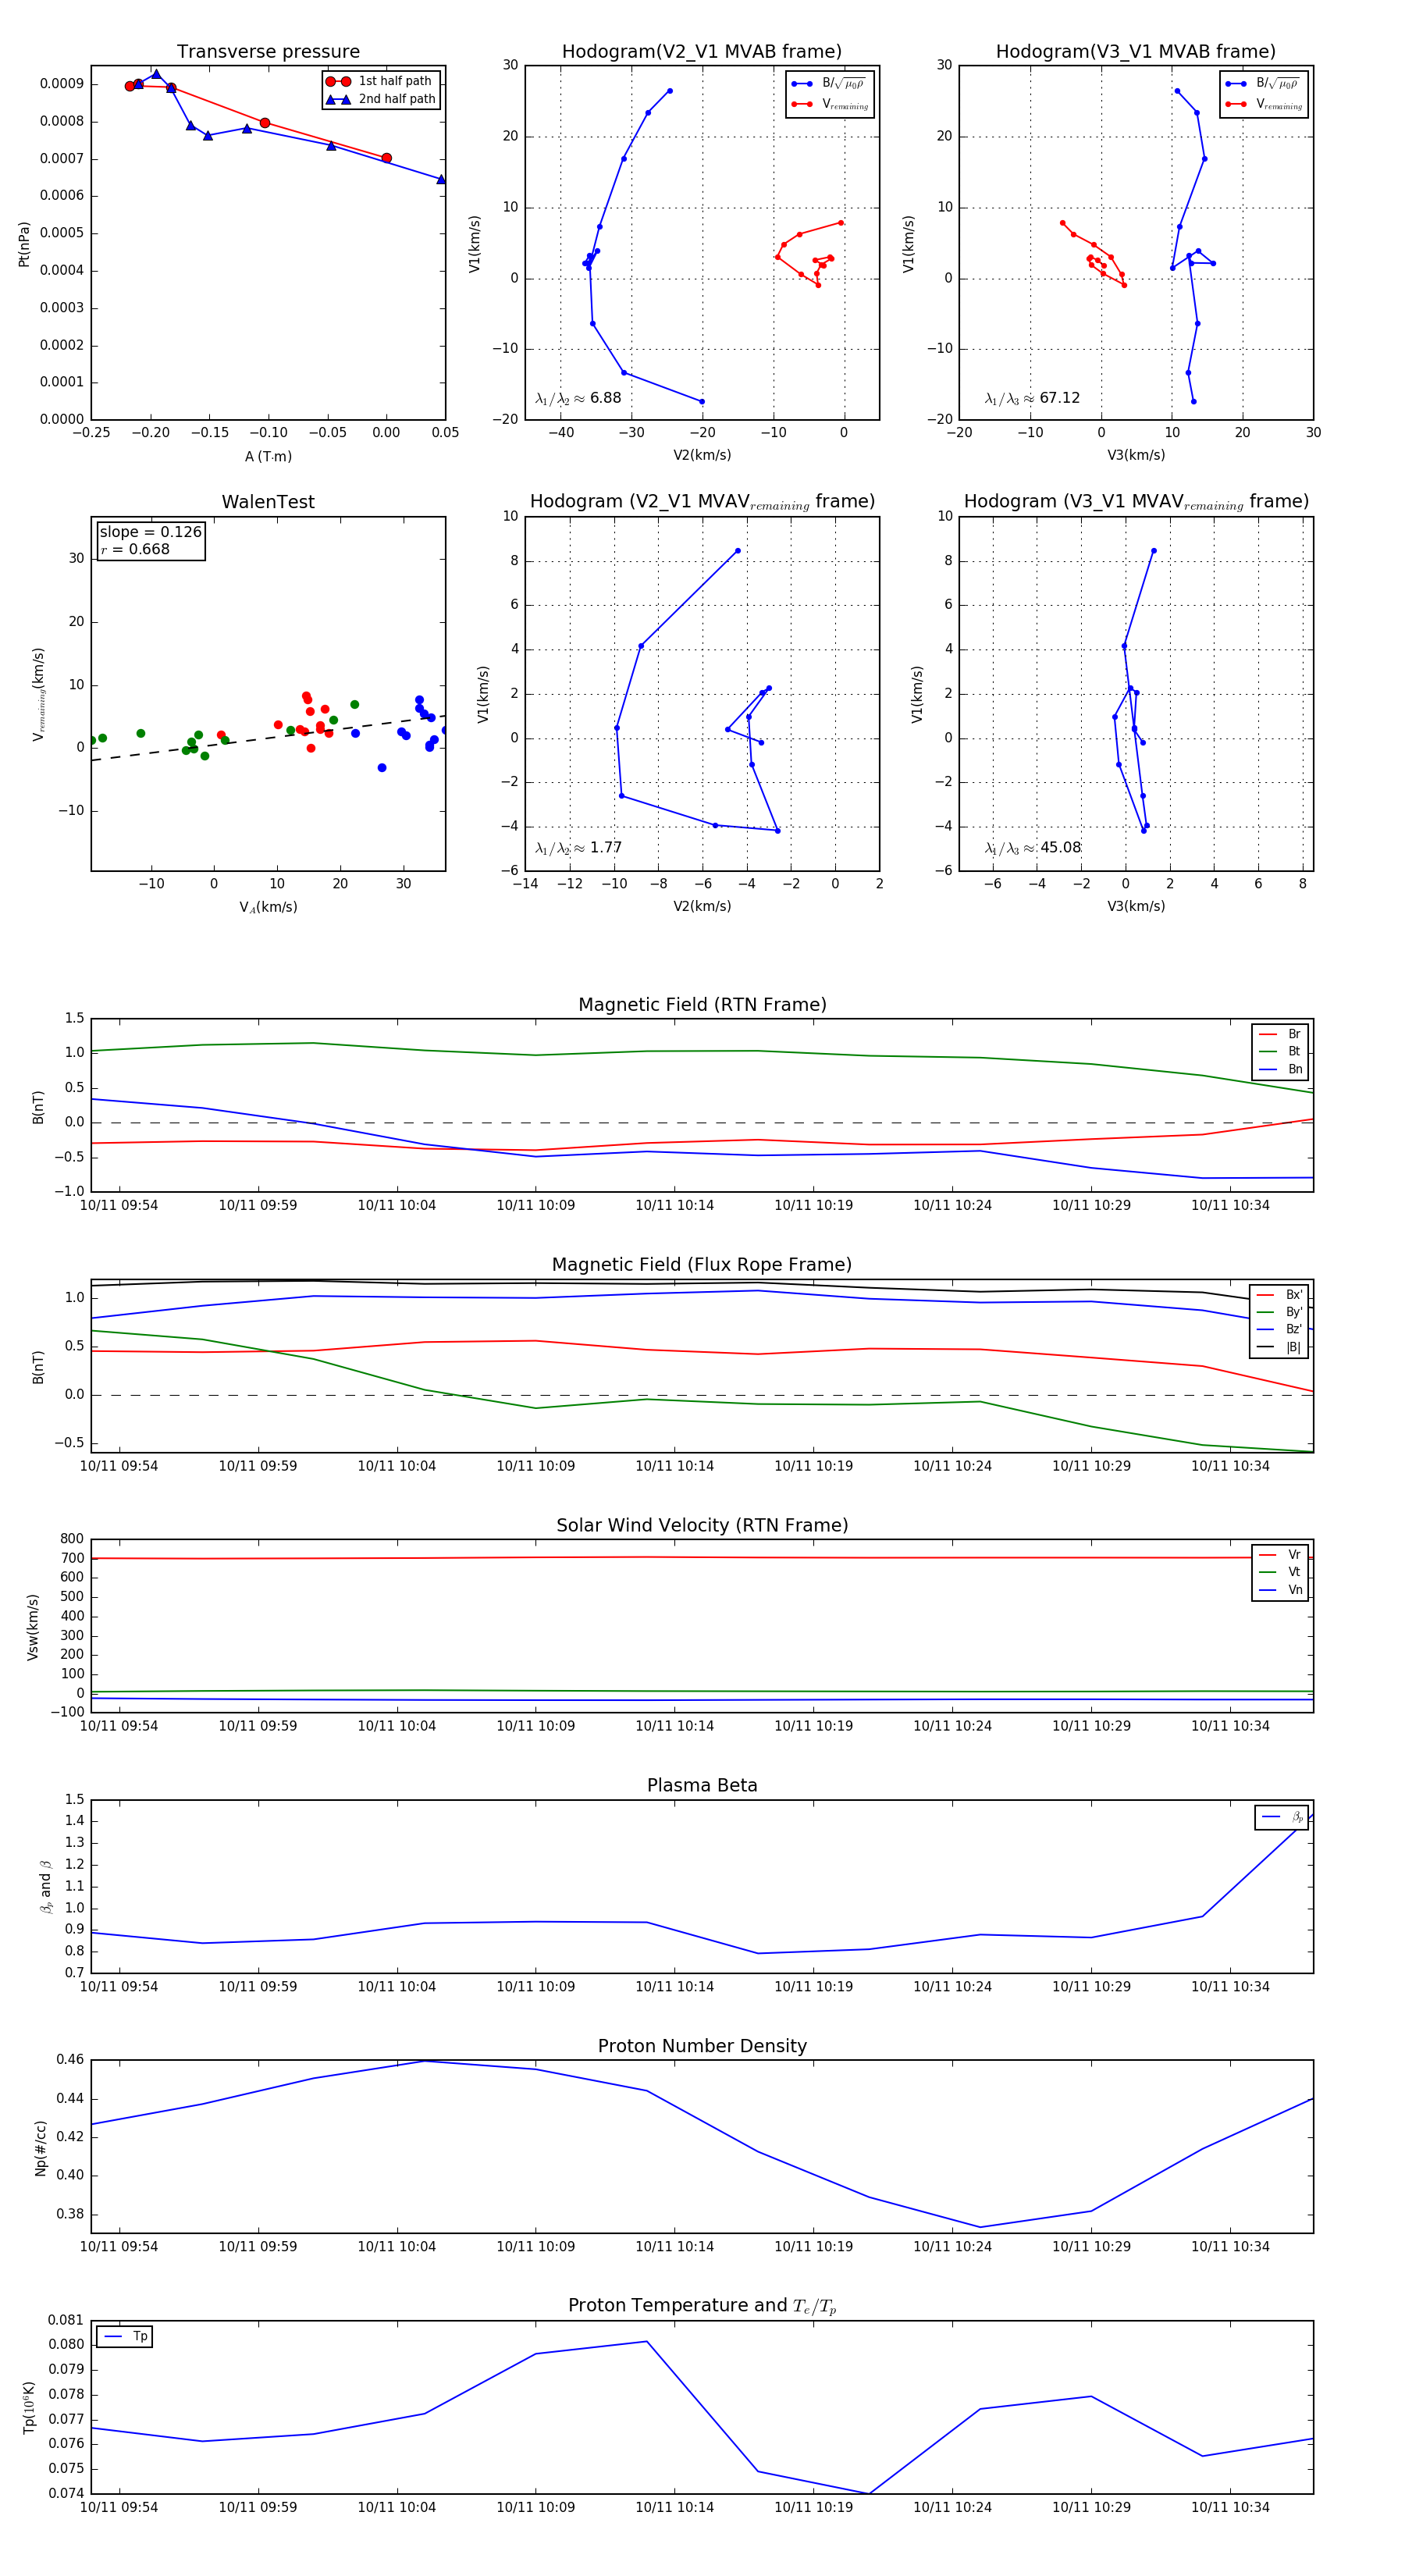Image resolution: width=1405 pixels, height=2576 pixels.
Task: Click the V_A(km/s) axis label in WalenTest
Action: [x=268, y=907]
